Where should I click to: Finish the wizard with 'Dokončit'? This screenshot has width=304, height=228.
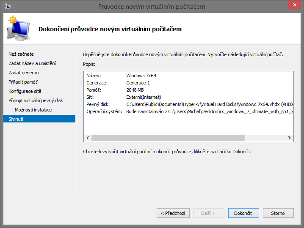pos(243,213)
